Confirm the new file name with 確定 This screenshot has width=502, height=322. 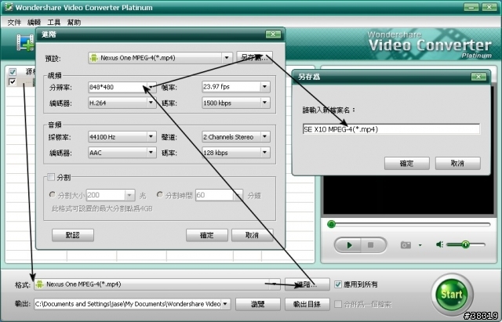click(407, 164)
